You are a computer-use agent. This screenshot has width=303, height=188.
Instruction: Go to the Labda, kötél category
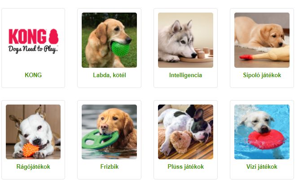coord(110,75)
